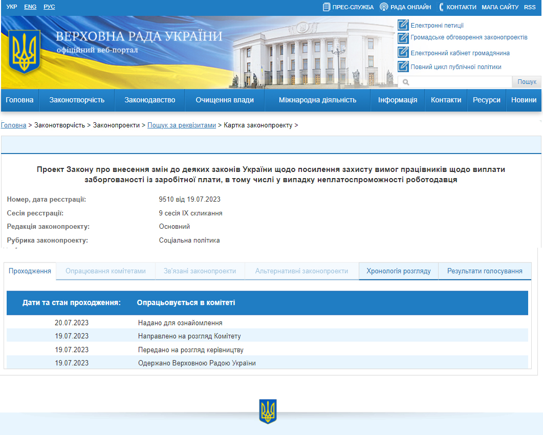Click the 'Надано для ознайомлення' row

[x=267, y=322]
